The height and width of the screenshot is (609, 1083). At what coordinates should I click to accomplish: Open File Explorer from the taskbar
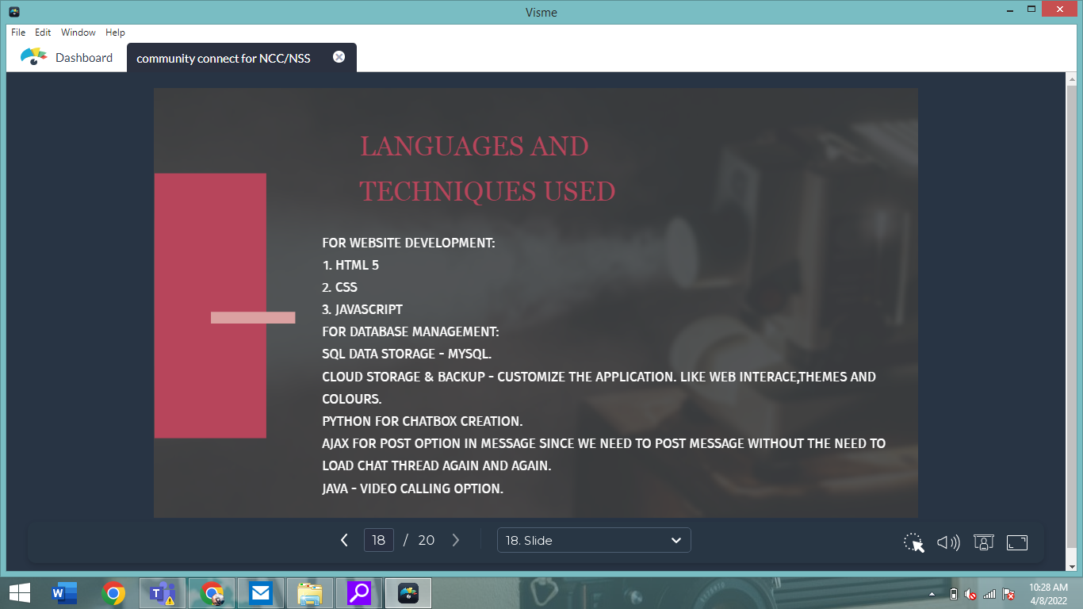310,592
